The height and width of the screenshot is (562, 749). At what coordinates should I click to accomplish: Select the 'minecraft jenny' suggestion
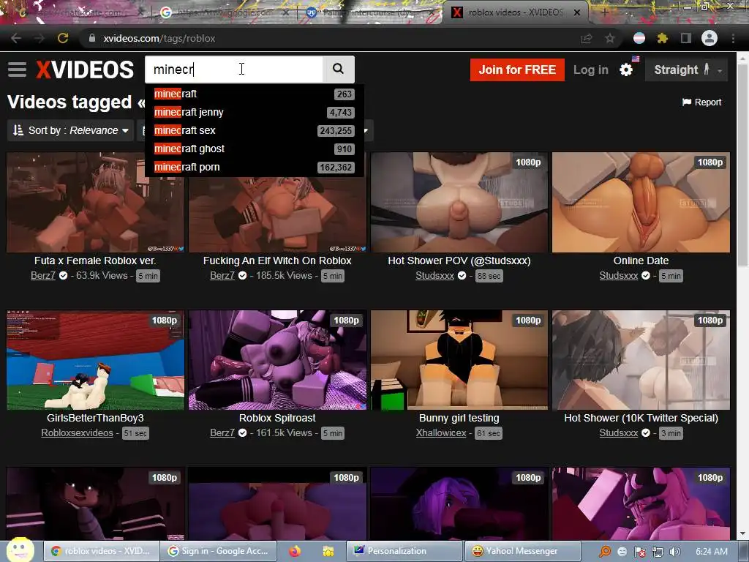(x=254, y=112)
